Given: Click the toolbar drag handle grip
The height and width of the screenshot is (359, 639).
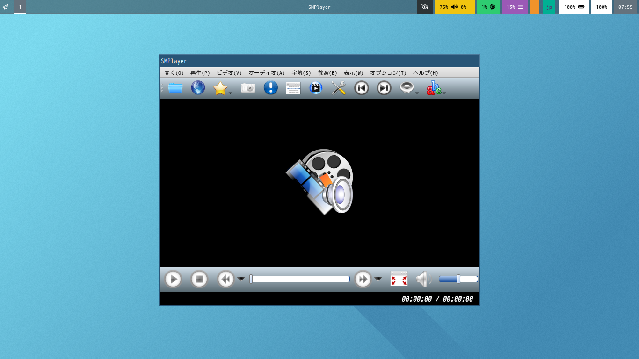Looking at the screenshot, I should [x=162, y=88].
